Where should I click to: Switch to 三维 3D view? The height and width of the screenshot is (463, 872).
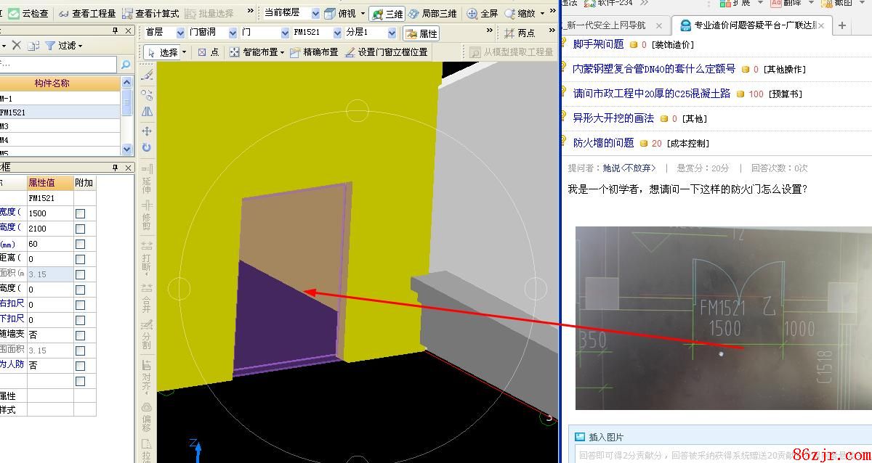point(387,13)
